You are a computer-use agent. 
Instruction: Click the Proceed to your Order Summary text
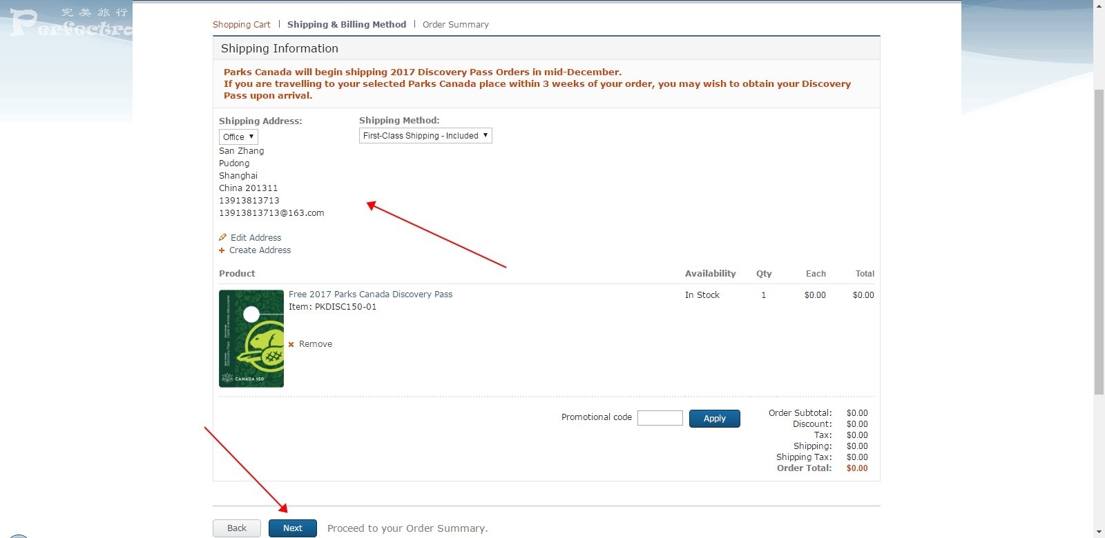click(x=407, y=528)
